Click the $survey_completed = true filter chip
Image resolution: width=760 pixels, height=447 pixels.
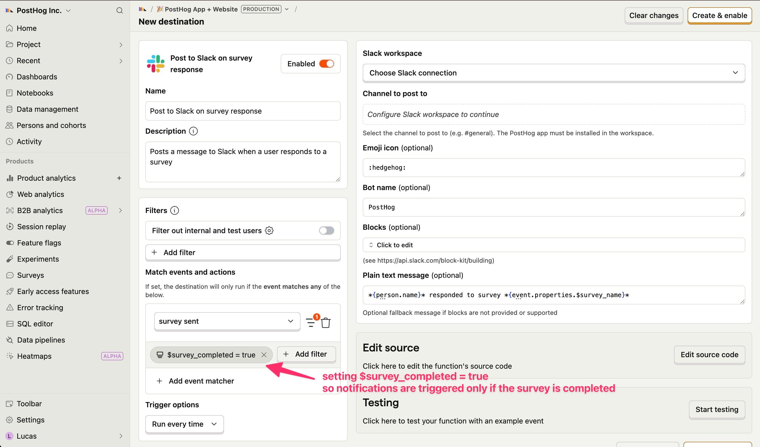point(211,355)
